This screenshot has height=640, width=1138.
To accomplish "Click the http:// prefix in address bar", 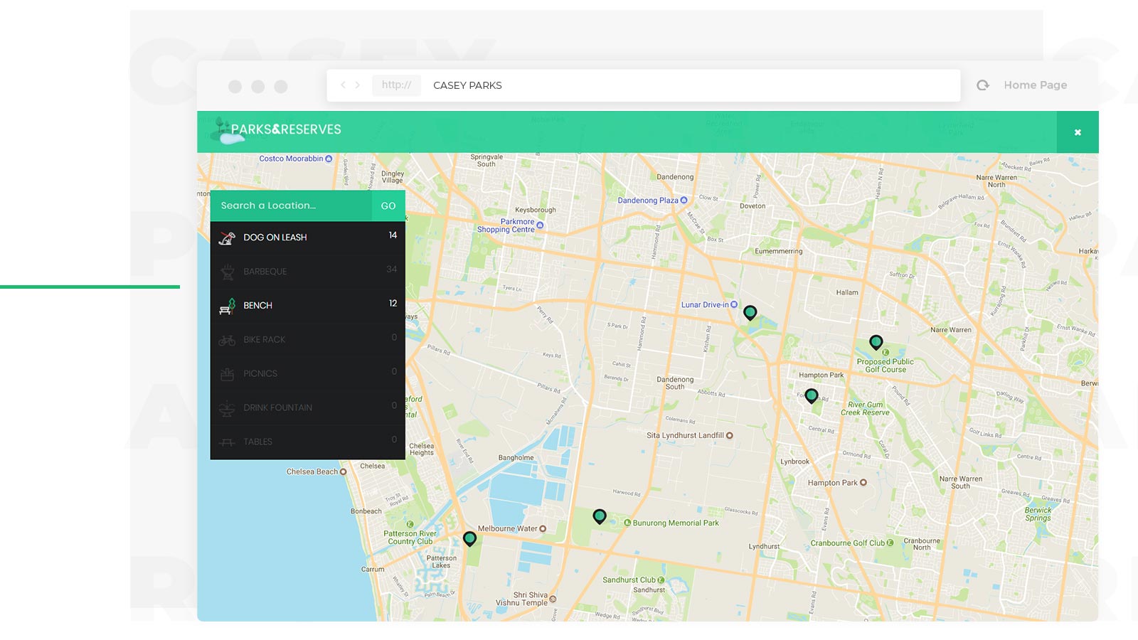I will [396, 85].
